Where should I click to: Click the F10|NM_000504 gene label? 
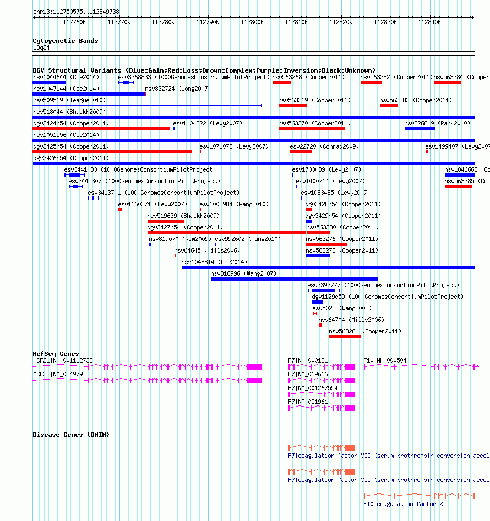(x=385, y=360)
